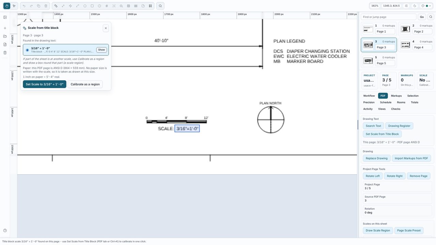
Task: Click the Page 4 name field
Action: (x=422, y=47)
